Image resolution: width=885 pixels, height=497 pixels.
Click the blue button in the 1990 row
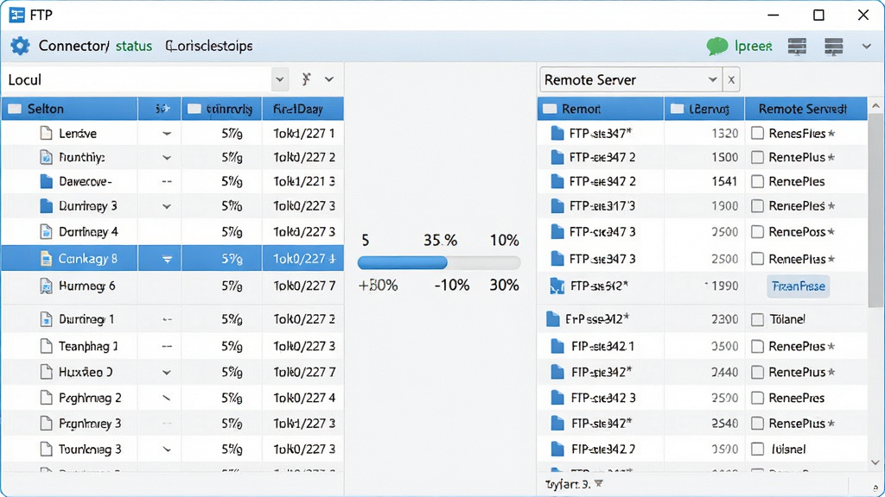pos(798,286)
